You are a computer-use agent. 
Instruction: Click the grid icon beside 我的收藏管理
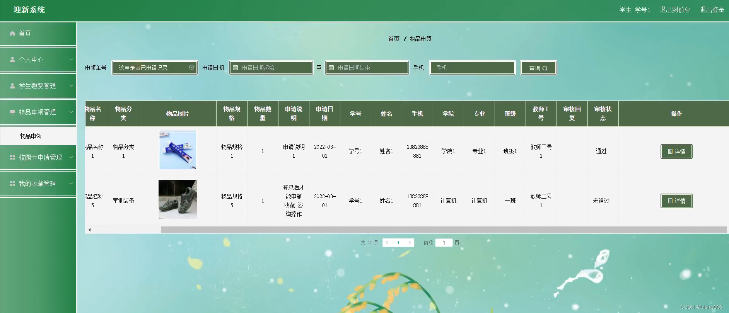tap(12, 184)
